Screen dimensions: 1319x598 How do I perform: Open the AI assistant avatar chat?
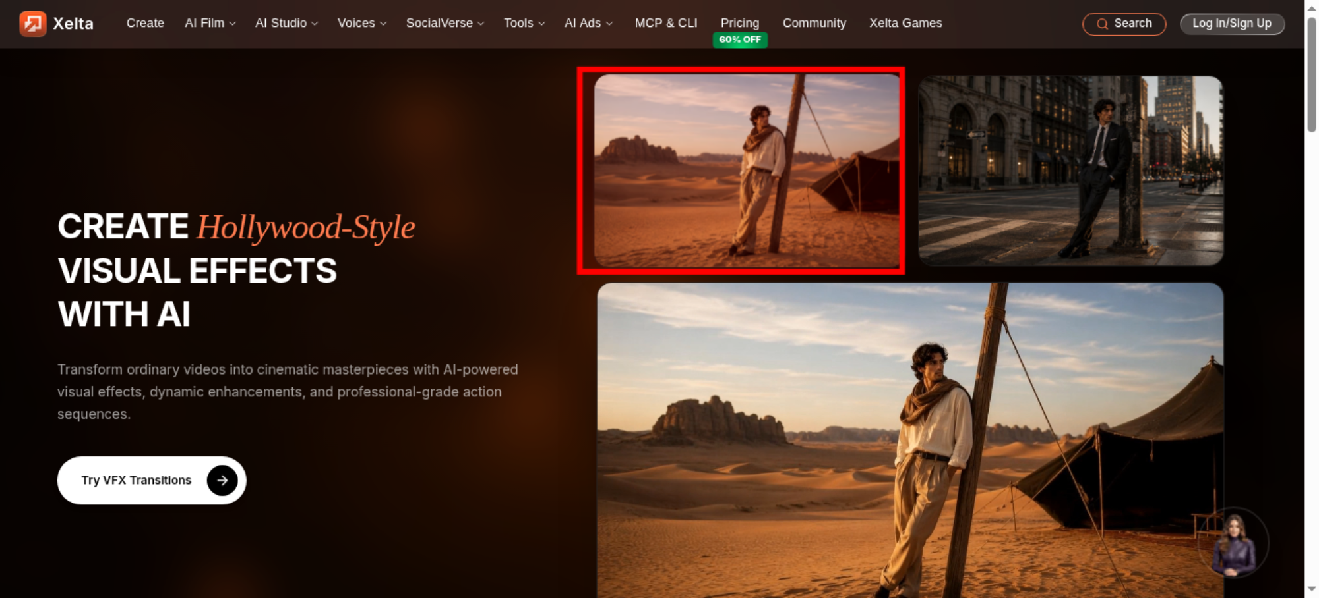(1234, 543)
